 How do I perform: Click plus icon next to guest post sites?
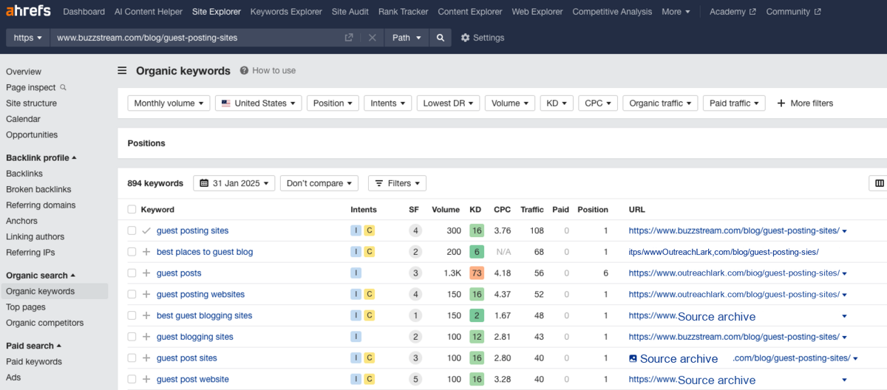(146, 358)
